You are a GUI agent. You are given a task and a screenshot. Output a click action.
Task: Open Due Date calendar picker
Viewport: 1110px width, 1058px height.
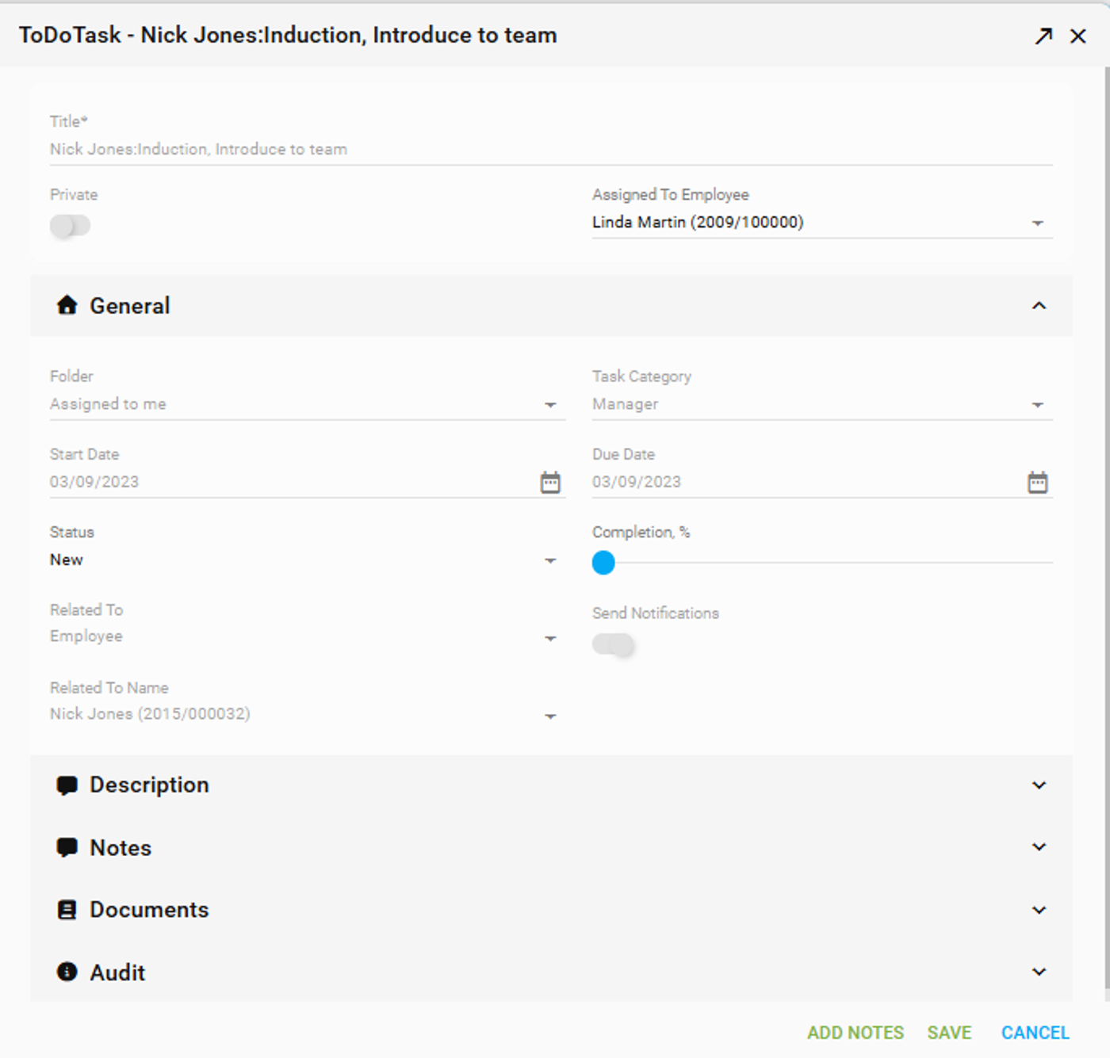(x=1037, y=482)
